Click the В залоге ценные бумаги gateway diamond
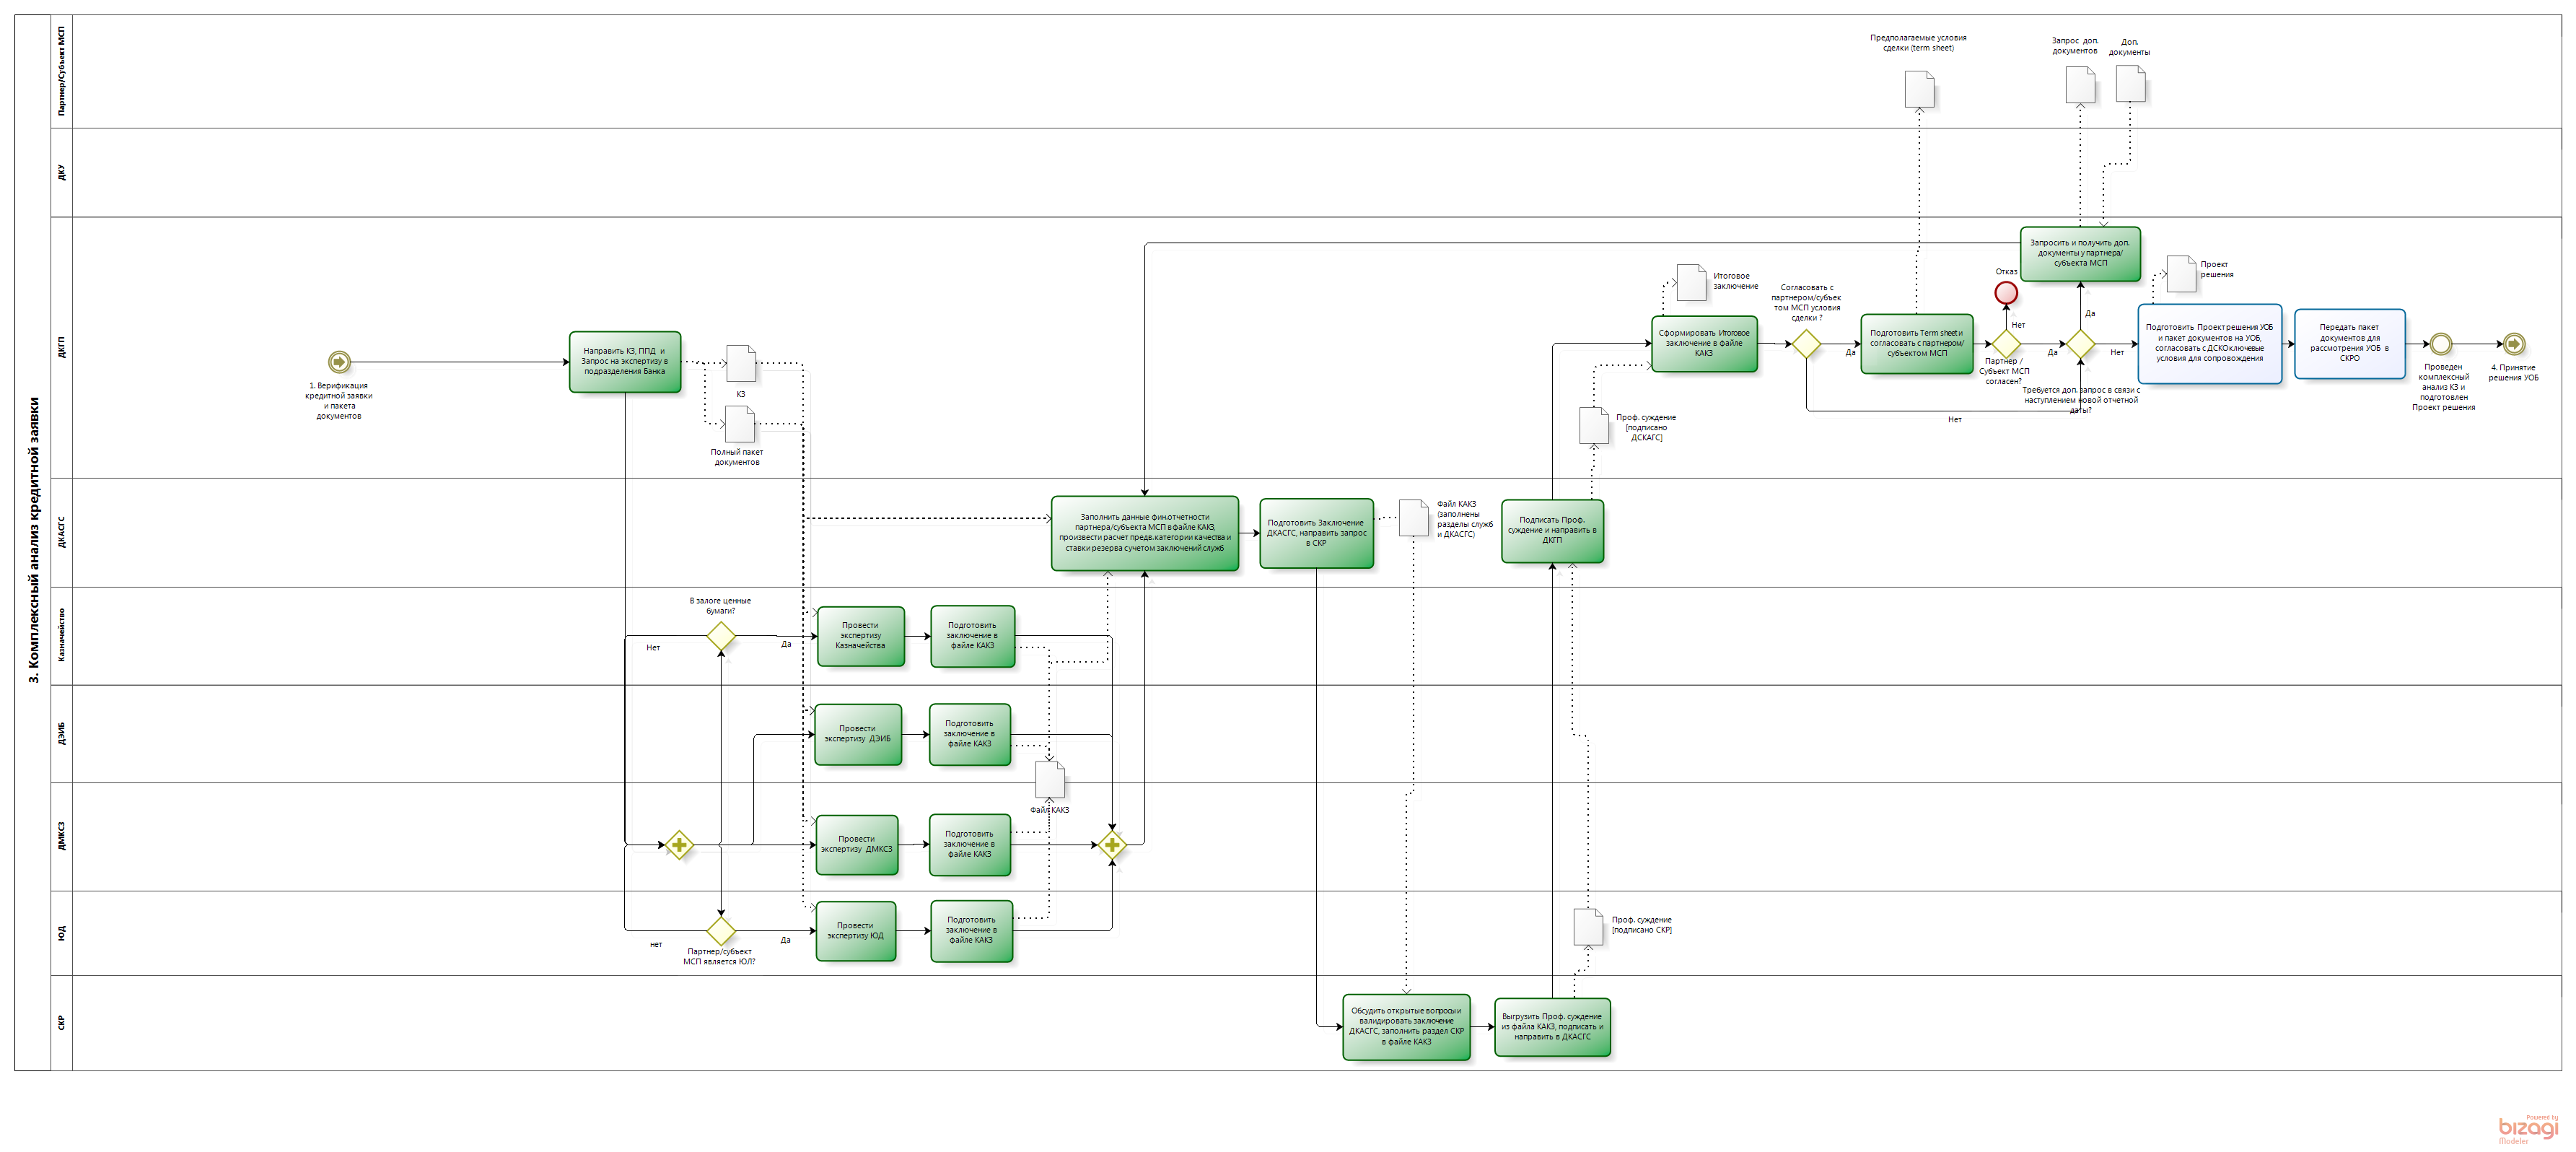Image resolution: width=2576 pixels, height=1152 pixels. tap(721, 636)
